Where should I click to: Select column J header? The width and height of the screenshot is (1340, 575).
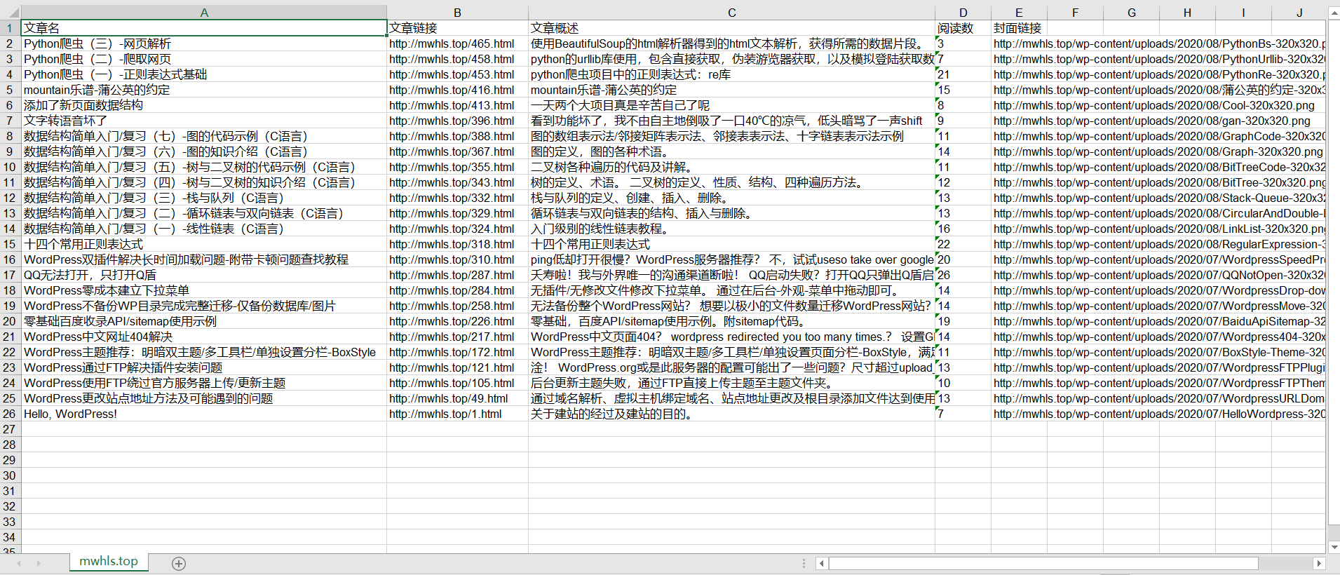(1299, 12)
